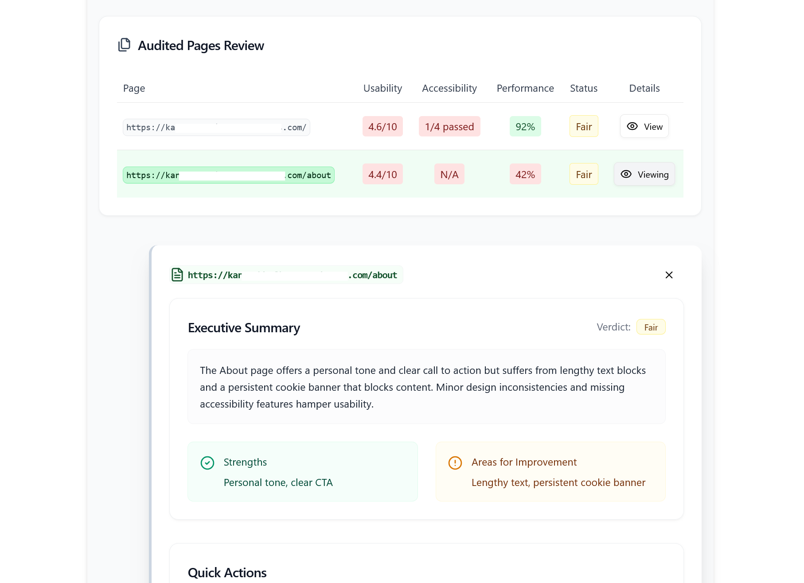This screenshot has width=804, height=583.
Task: Expand the Executive Summary section
Action: [244, 328]
